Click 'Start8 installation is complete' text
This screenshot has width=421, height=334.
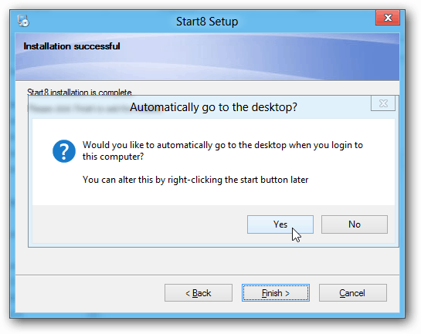tap(80, 93)
